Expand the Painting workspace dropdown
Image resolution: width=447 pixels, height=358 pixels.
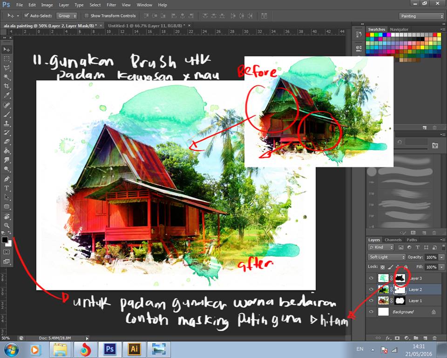421,16
